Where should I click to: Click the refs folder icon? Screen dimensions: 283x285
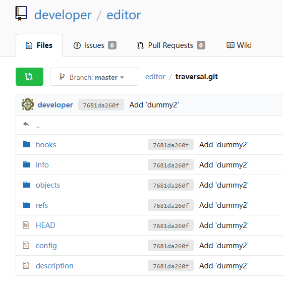(x=27, y=205)
